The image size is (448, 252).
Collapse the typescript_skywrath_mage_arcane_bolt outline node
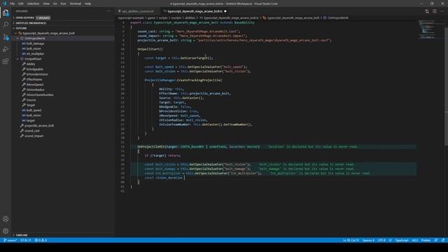point(15,33)
